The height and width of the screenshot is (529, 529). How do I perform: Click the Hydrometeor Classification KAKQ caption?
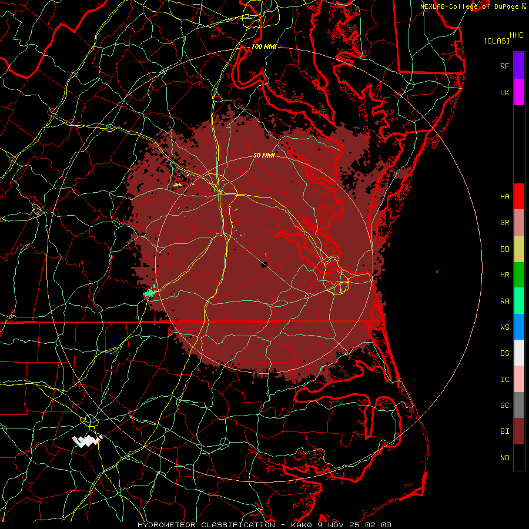tap(264, 525)
